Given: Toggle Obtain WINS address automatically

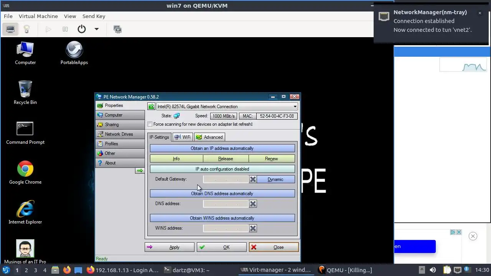Looking at the screenshot, I should click(x=222, y=218).
